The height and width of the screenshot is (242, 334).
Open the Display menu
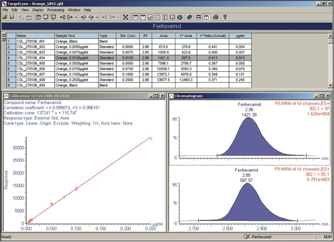38,10
